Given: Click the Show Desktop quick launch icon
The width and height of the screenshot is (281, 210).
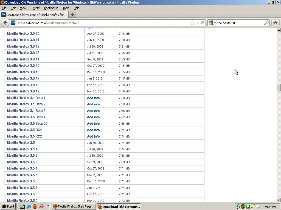Looking at the screenshot, I should (23, 207).
